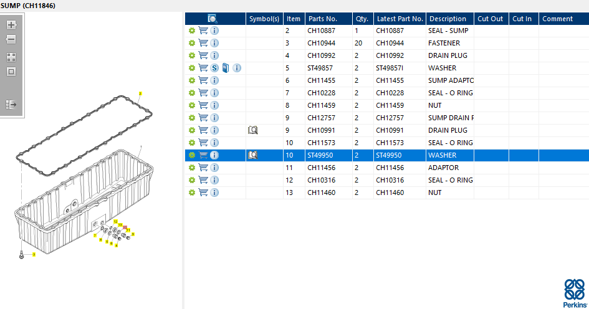
Task: Sort by the Qty. column header
Action: [363, 19]
